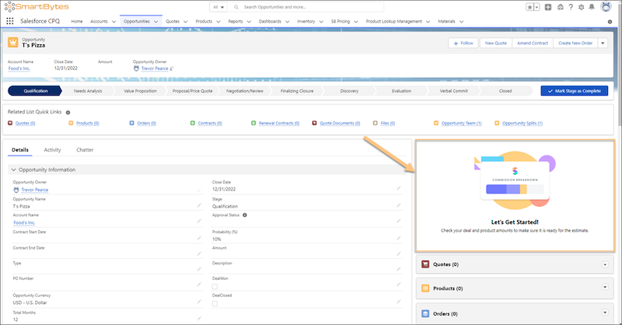Toggle the DealClosed checkbox
Image resolution: width=622 pixels, height=325 pixels.
pos(215,303)
